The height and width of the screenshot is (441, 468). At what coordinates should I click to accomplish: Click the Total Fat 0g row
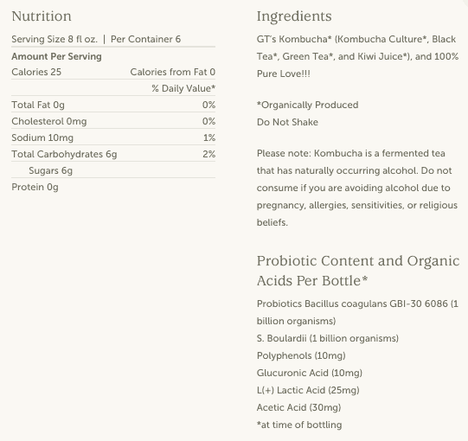(x=113, y=105)
